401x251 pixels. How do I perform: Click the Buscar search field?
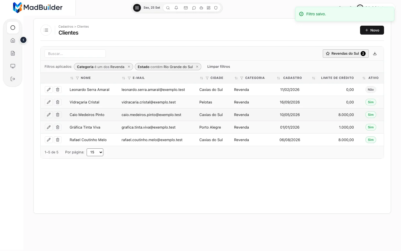coord(75,54)
